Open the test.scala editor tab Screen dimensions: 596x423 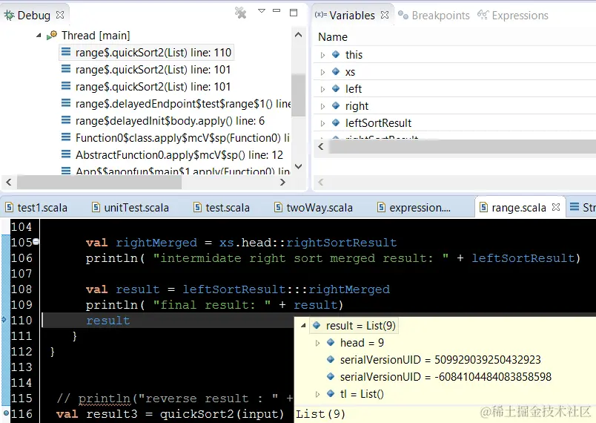222,208
